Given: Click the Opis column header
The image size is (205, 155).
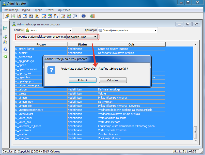Looking at the screenshot, I should [x=132, y=44].
